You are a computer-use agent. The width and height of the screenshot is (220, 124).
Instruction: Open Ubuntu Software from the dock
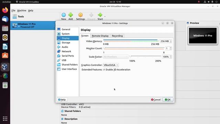(5, 55)
